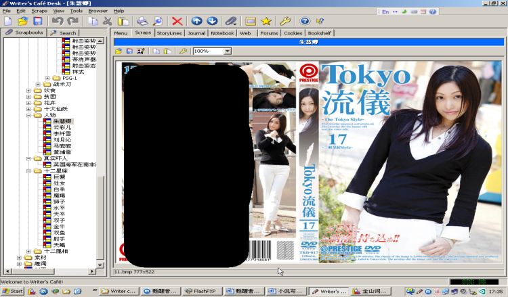
Task: Switch to the Search tab
Action: pos(64,33)
